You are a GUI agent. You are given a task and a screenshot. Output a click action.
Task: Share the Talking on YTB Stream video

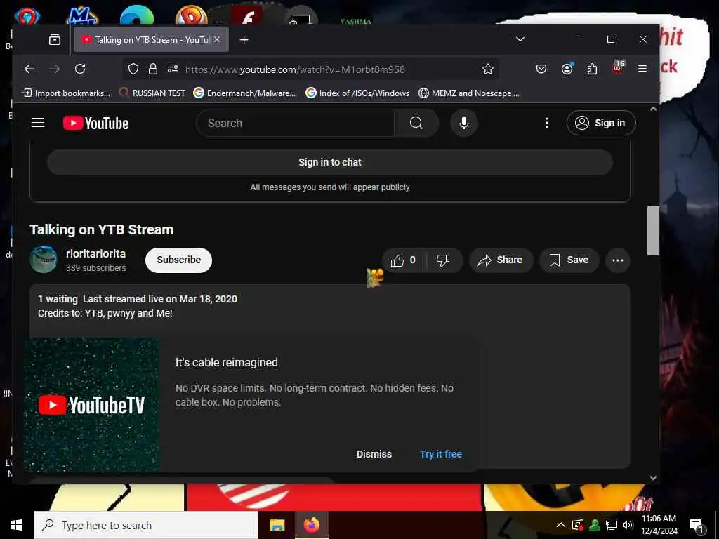(501, 260)
